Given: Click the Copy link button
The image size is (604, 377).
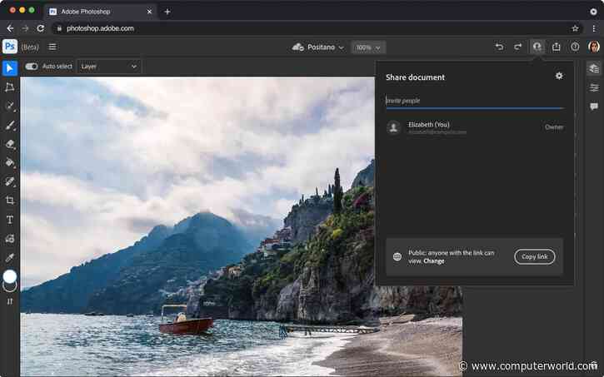Looking at the screenshot, I should [534, 256].
